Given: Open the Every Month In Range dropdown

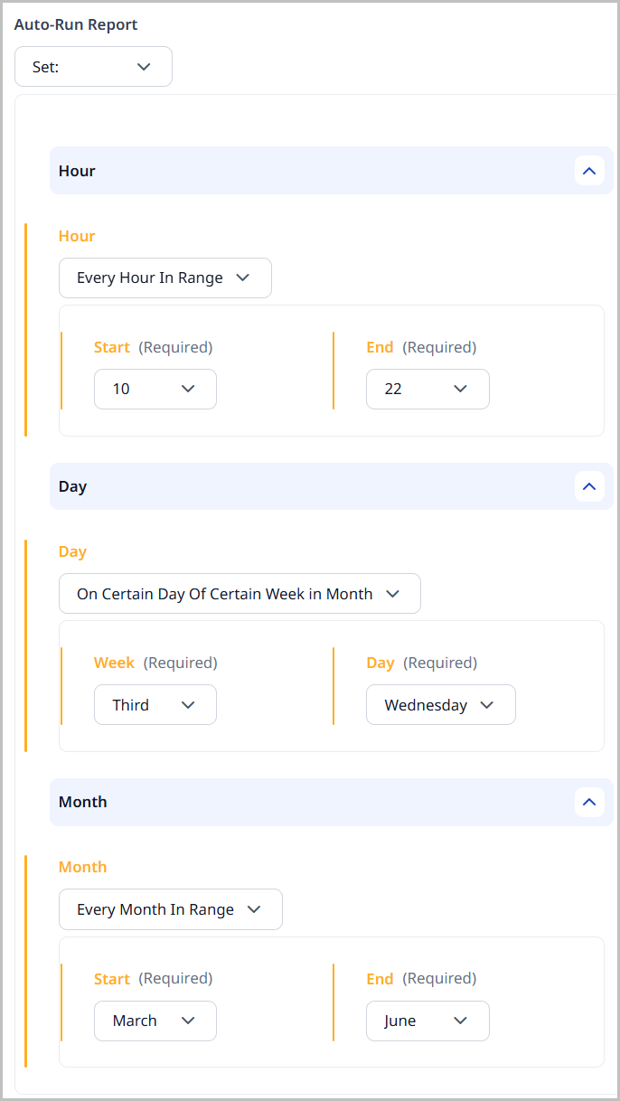Looking at the screenshot, I should [x=170, y=909].
